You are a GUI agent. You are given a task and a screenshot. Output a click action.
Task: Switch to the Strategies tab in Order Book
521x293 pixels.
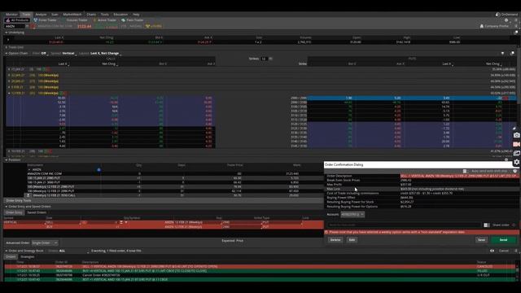pos(27,257)
